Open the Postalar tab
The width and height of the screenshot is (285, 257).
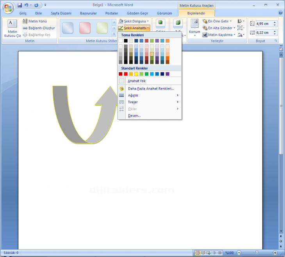click(x=112, y=13)
